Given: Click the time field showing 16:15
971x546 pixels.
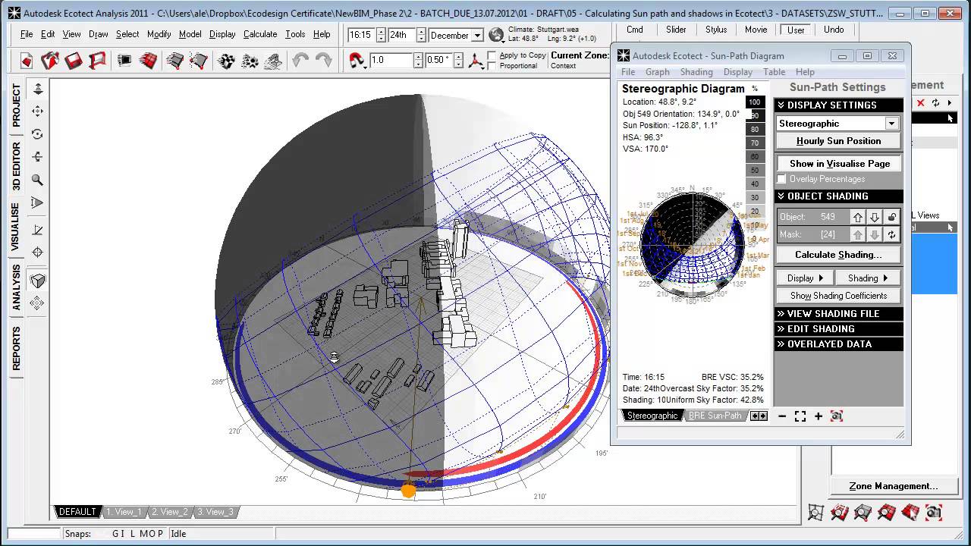Looking at the screenshot, I should click(362, 36).
